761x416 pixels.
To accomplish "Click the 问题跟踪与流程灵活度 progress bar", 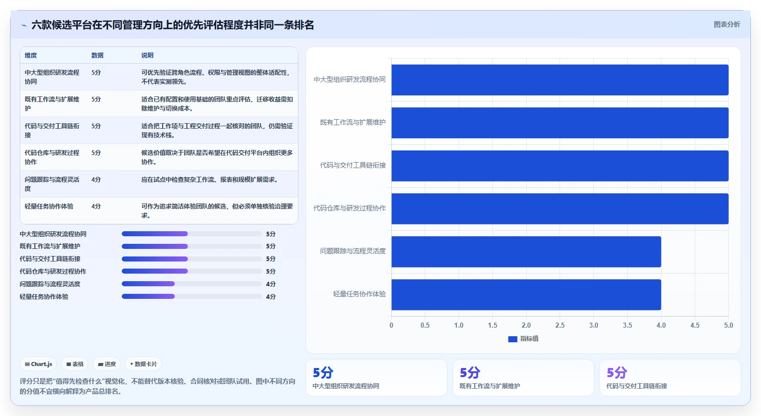I will coord(192,284).
